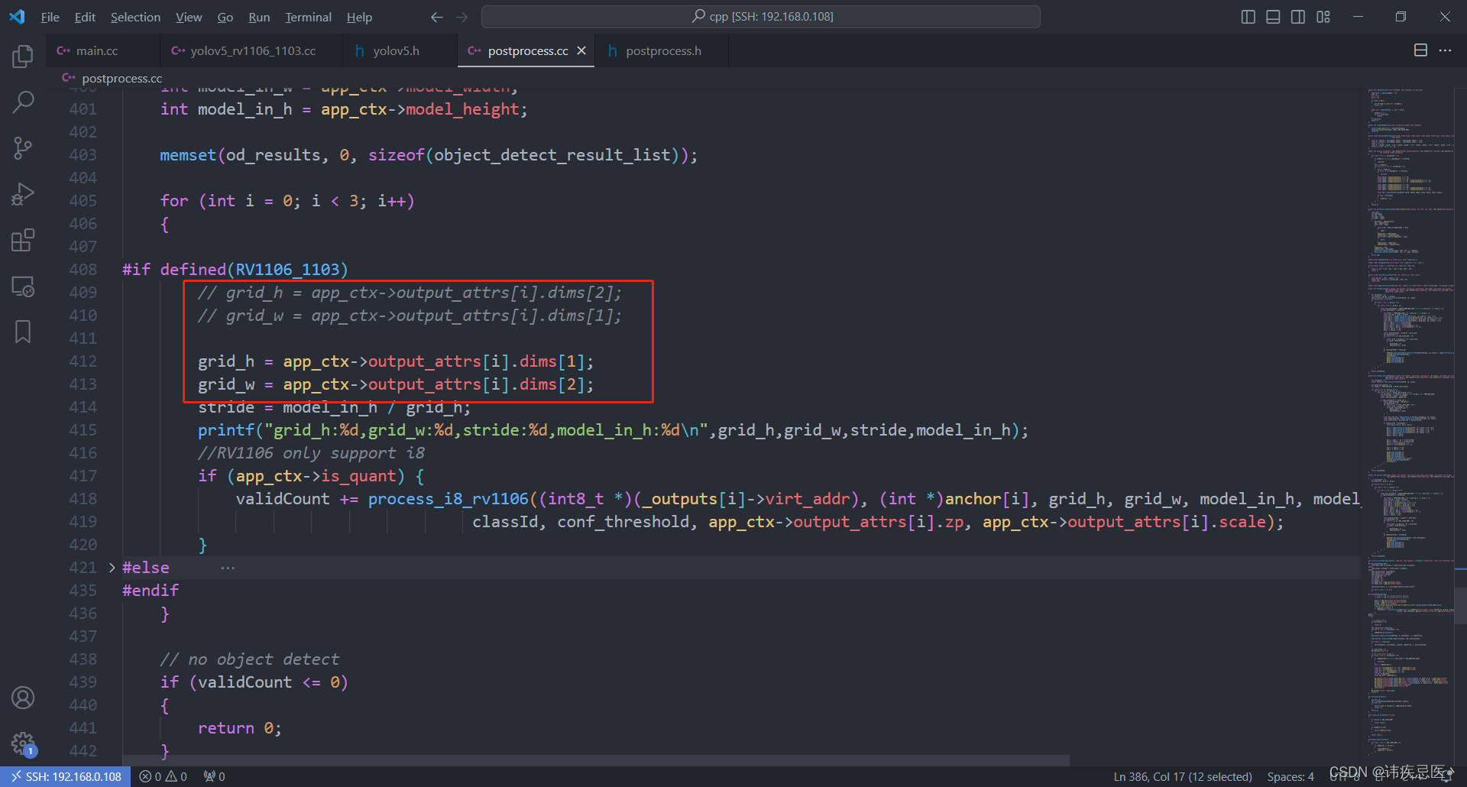Click "// no object detect" comment
The height and width of the screenshot is (787, 1467).
pos(250,659)
